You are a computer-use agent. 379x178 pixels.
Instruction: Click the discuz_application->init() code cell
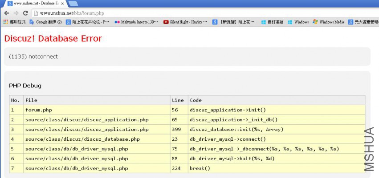277,110
